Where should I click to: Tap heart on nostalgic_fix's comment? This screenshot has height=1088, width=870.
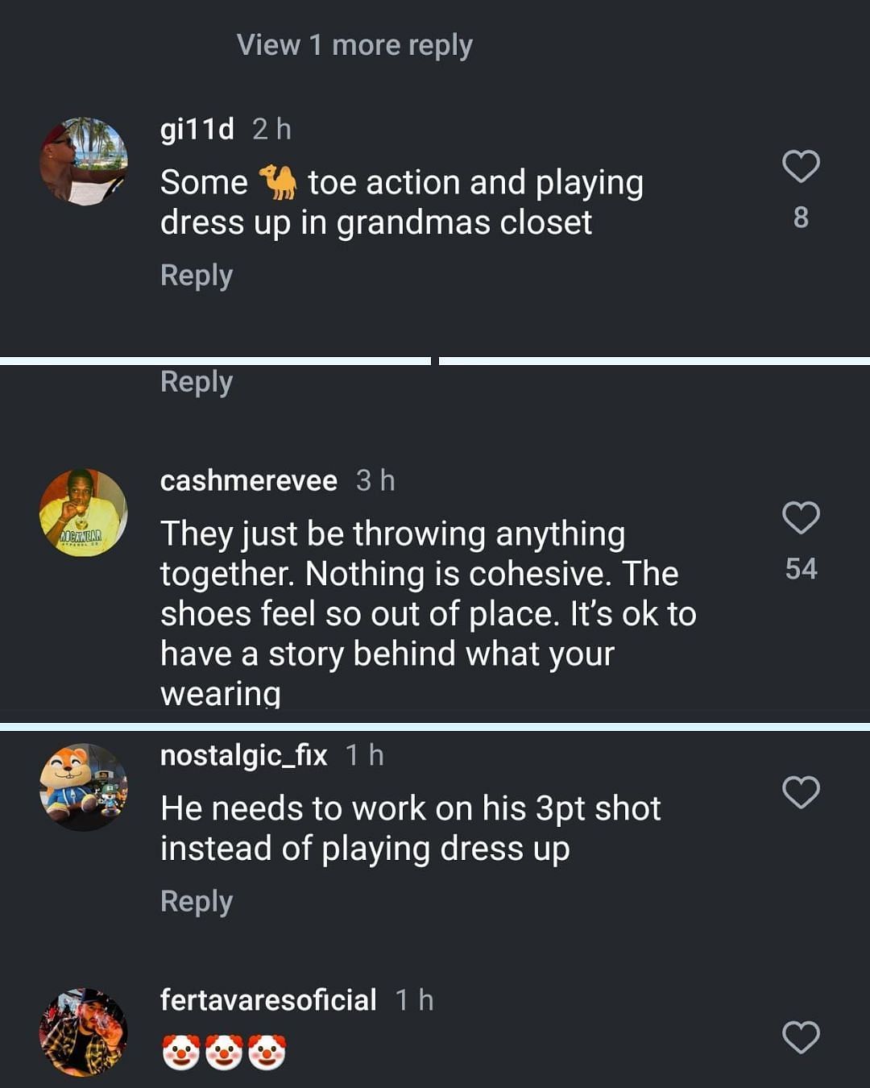(801, 792)
